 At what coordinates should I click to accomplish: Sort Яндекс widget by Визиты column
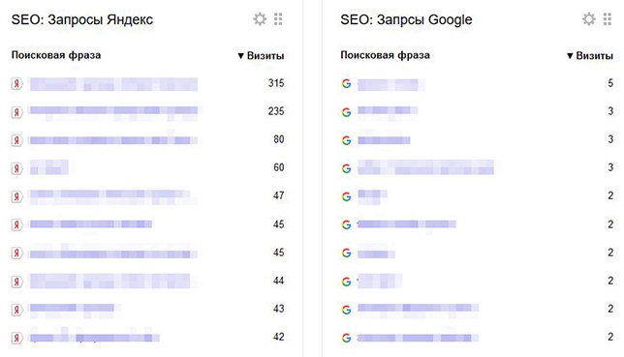pyautogui.click(x=261, y=56)
